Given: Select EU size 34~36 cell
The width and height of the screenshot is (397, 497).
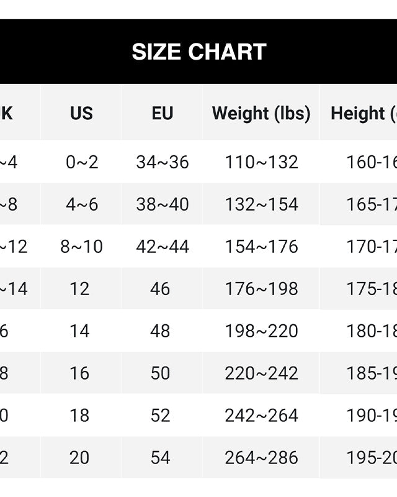Looking at the screenshot, I should pyautogui.click(x=162, y=162).
